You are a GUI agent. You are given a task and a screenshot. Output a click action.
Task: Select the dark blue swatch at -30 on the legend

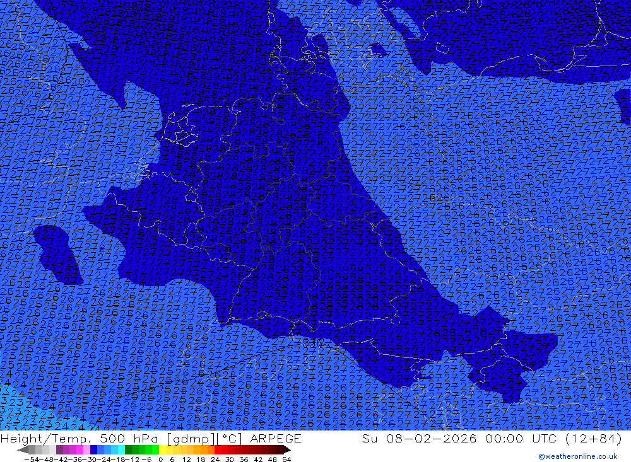coord(93,449)
